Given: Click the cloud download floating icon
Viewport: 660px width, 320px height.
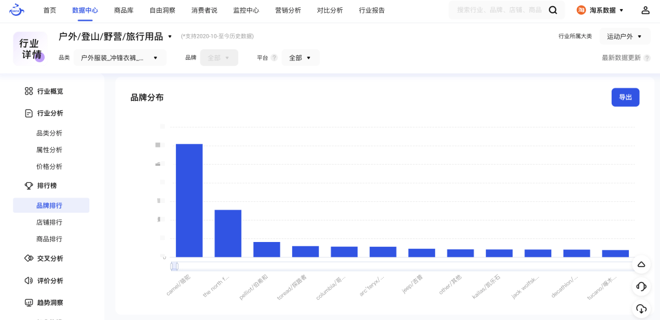Looking at the screenshot, I should point(641,309).
